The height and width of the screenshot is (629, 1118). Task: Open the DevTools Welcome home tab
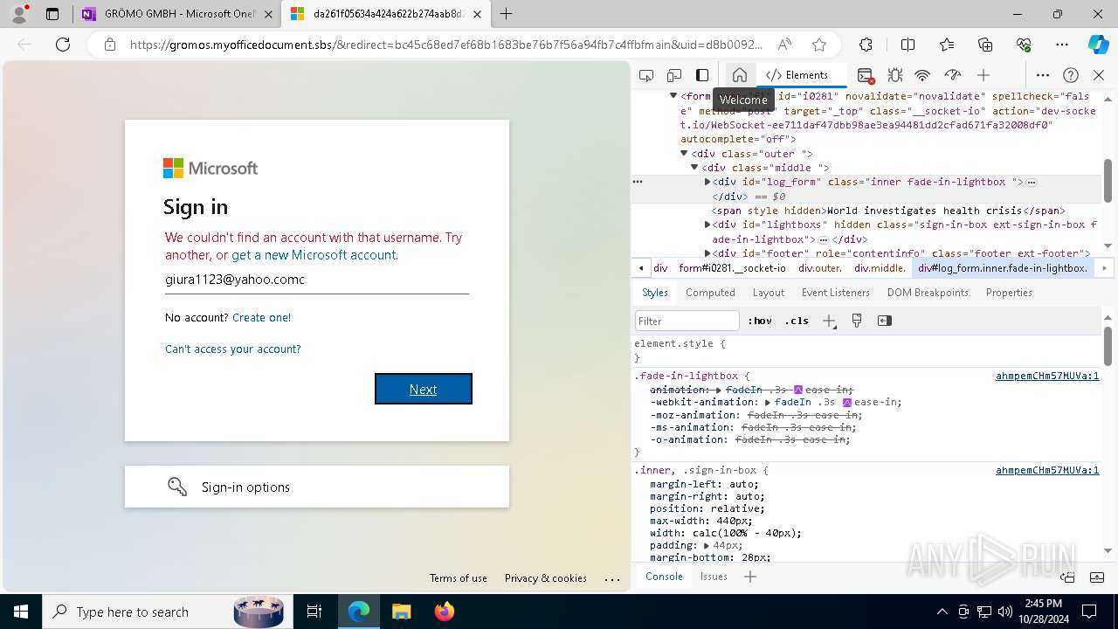point(740,75)
